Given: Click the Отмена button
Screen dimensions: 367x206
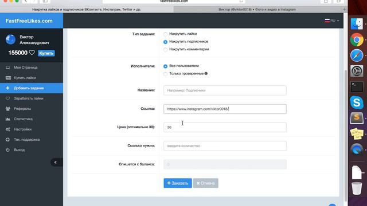Looking at the screenshot, I should tap(205, 183).
